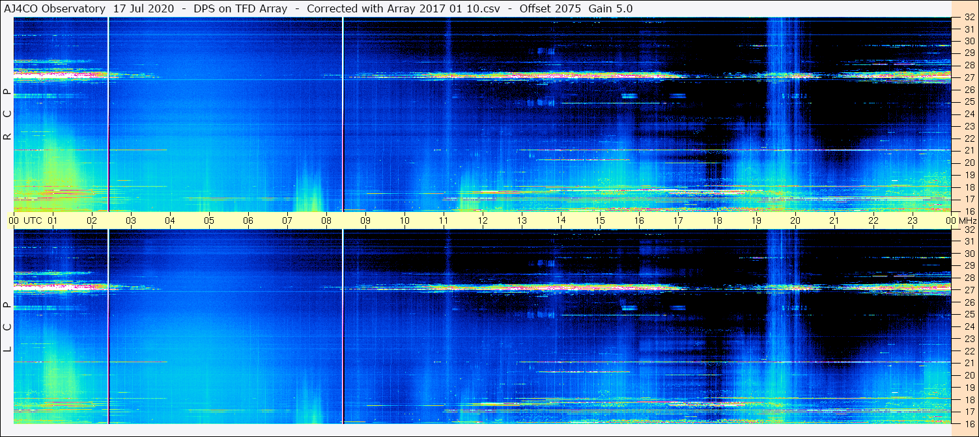Viewport: 979px width, 437px height.
Task: Click the RCP vertical axis label
Action: [8, 114]
